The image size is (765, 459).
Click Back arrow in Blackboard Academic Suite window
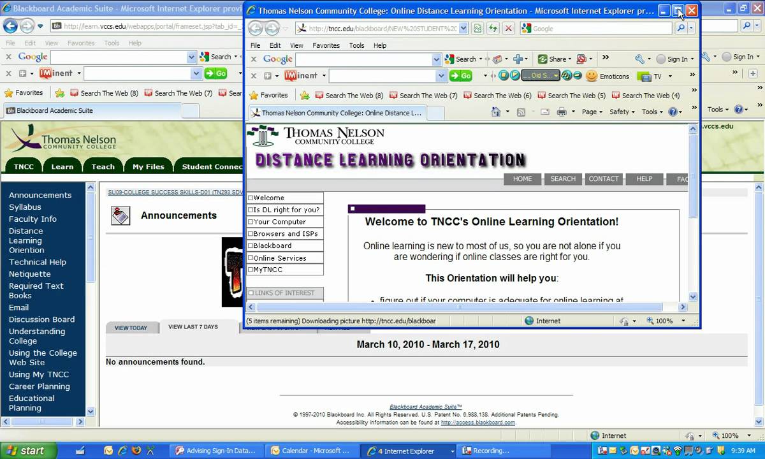click(10, 26)
